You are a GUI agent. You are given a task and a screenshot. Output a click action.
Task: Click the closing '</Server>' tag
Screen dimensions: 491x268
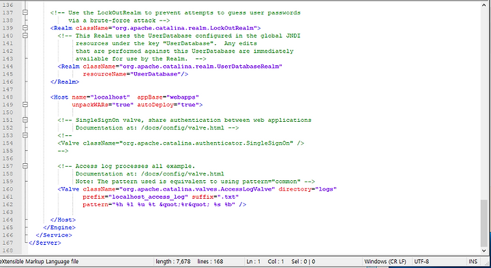45,243
